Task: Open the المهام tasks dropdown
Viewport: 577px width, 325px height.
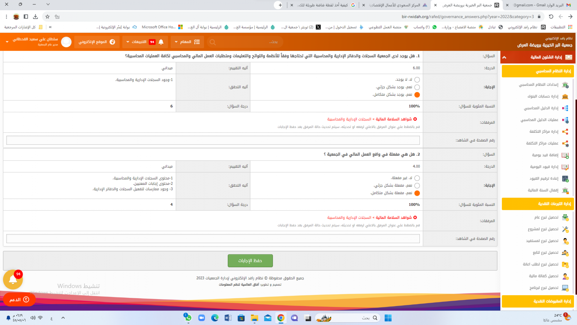Action: 187,42
